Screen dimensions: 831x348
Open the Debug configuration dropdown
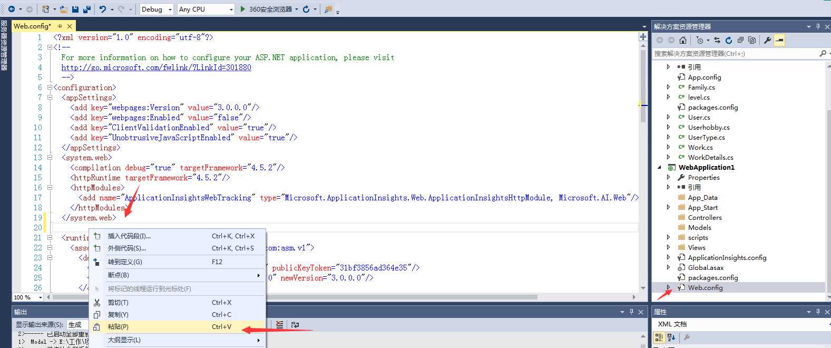170,9
